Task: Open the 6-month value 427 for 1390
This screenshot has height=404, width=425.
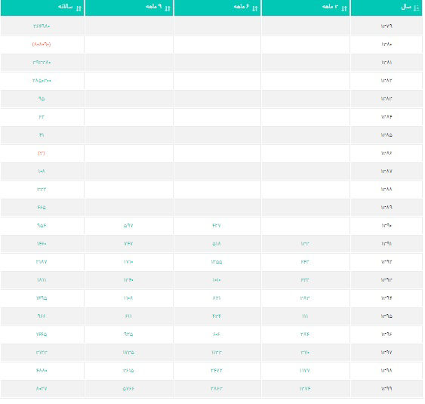Action: [x=217, y=226]
